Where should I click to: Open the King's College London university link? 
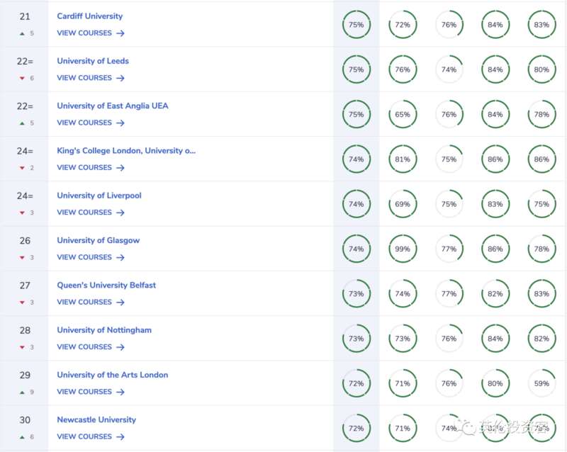126,151
